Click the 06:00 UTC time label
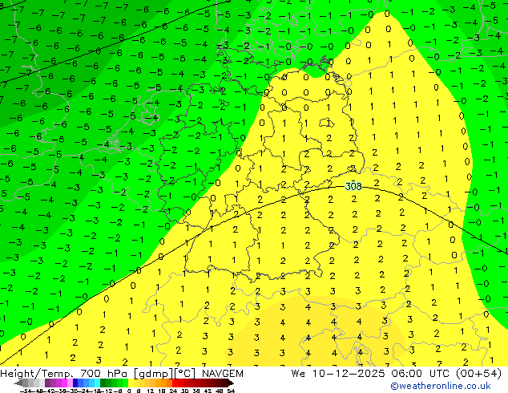508x393 pixels. pyautogui.click(x=420, y=374)
